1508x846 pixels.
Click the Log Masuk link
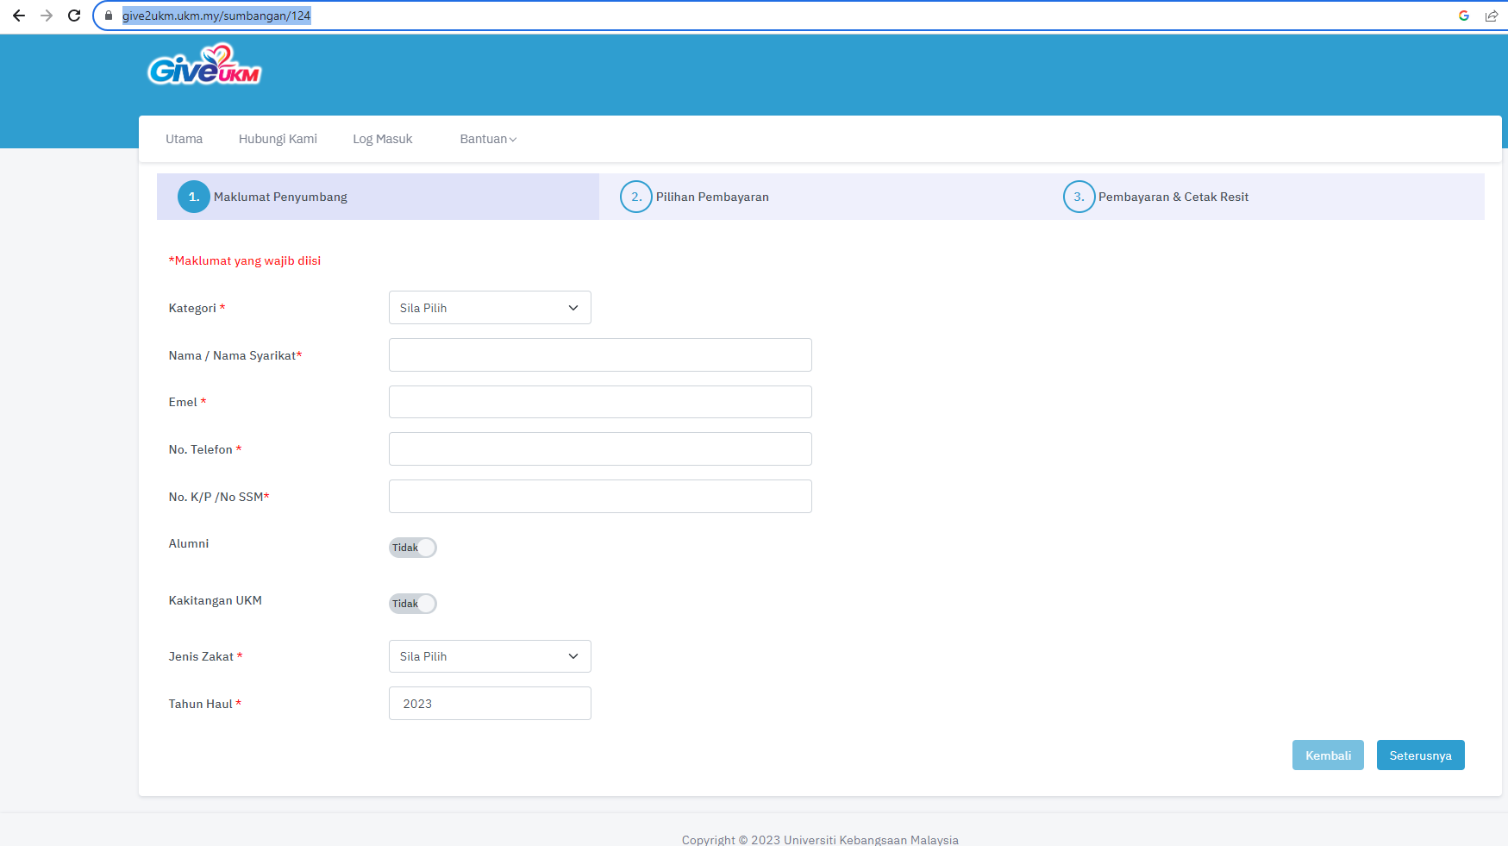click(x=382, y=139)
